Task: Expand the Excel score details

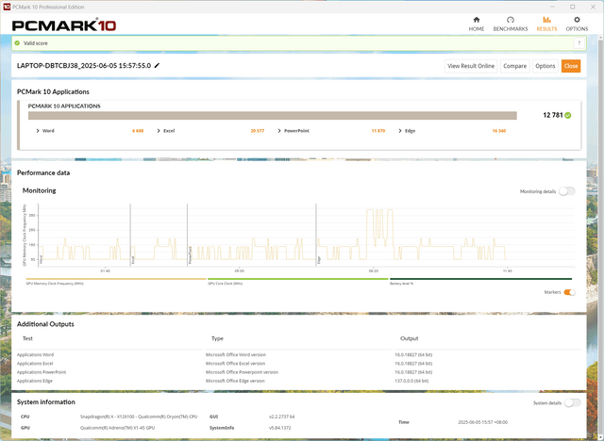Action: coord(159,131)
